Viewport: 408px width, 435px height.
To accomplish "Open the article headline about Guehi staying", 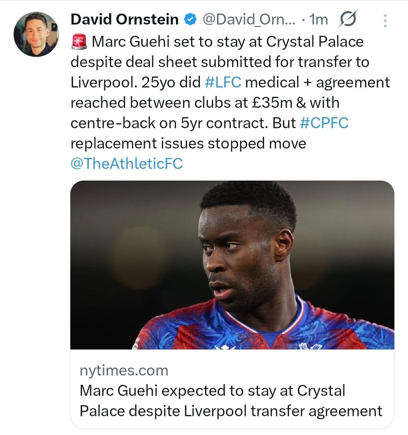I will 231,401.
